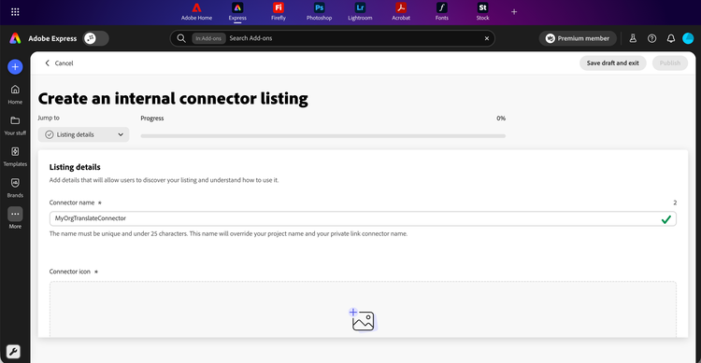The width and height of the screenshot is (701, 363).
Task: Open Adobe Home app
Action: [196, 11]
